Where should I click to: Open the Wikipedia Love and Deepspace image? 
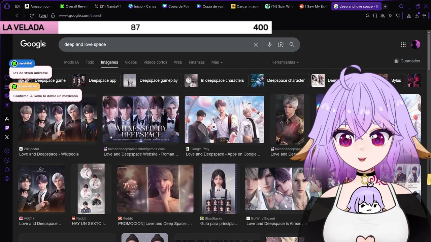[x=58, y=119]
